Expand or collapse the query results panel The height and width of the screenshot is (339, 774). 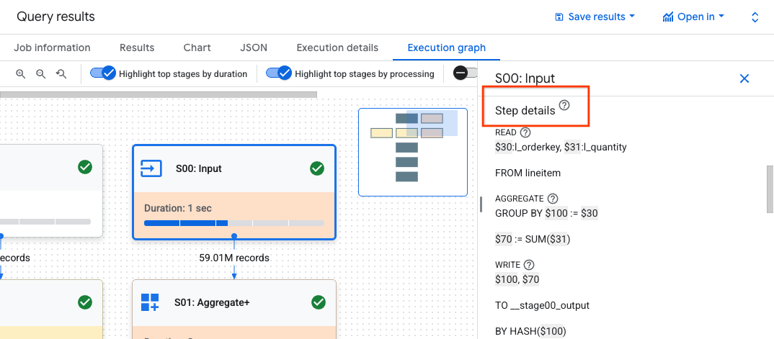755,17
